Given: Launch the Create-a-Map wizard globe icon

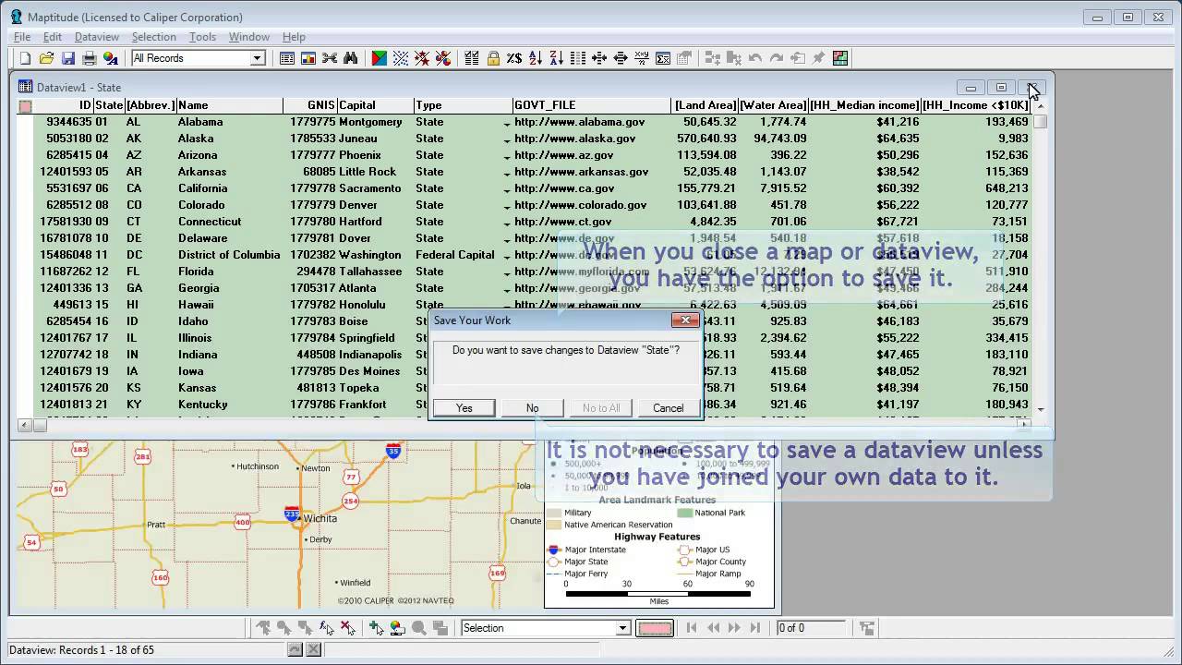Looking at the screenshot, I should [111, 58].
